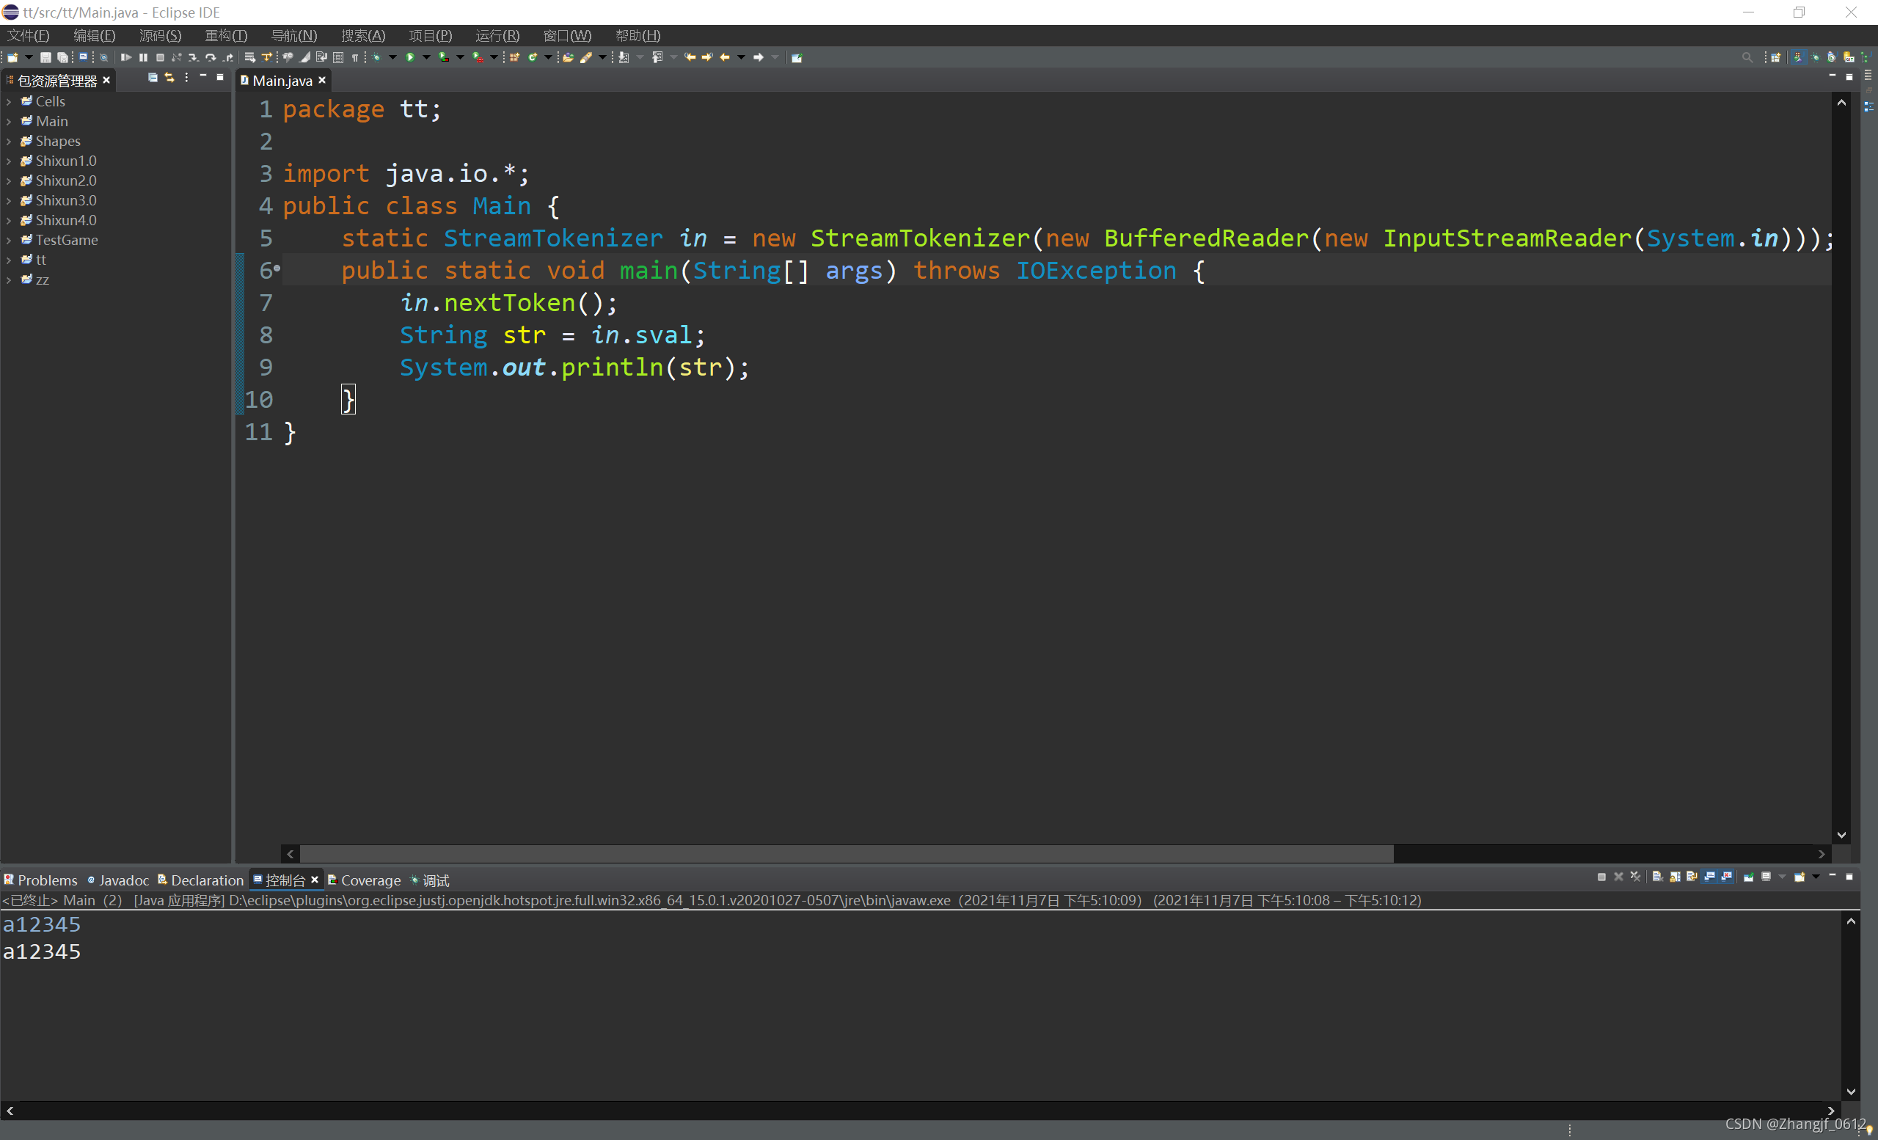
Task: Start Coverage analysis from the toolbar
Action: click(444, 57)
